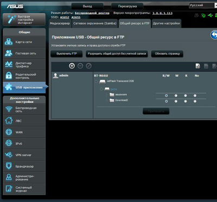Click the add folder icon
Viewport: 217px width, 202px height.
pos(198,66)
